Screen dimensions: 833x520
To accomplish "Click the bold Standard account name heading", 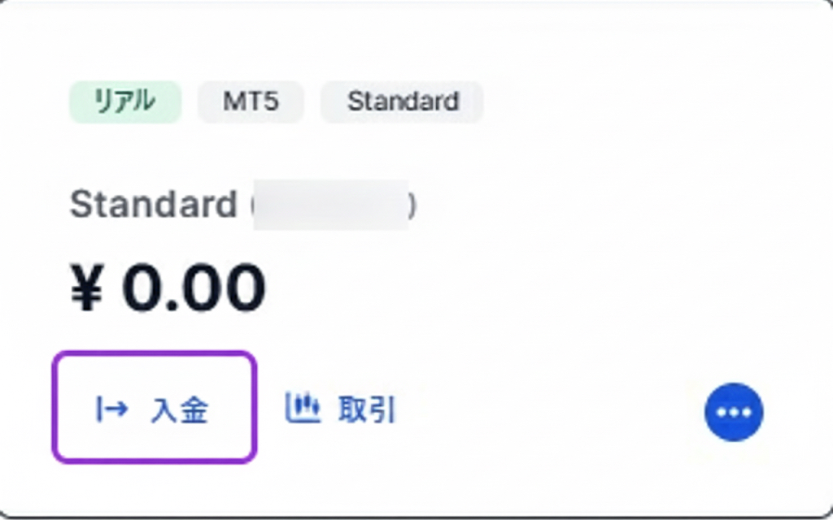I will [153, 205].
